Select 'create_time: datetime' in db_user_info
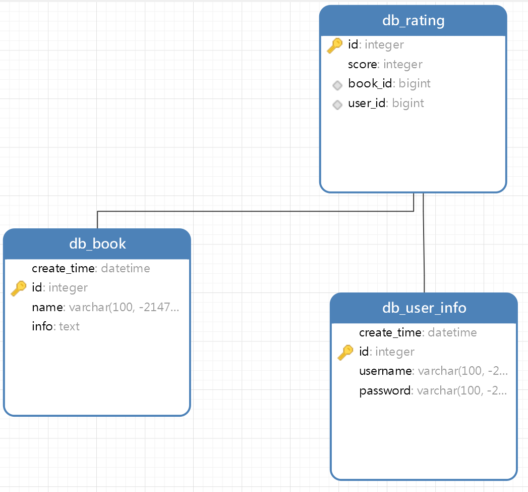The width and height of the screenshot is (528, 492). pyautogui.click(x=424, y=332)
